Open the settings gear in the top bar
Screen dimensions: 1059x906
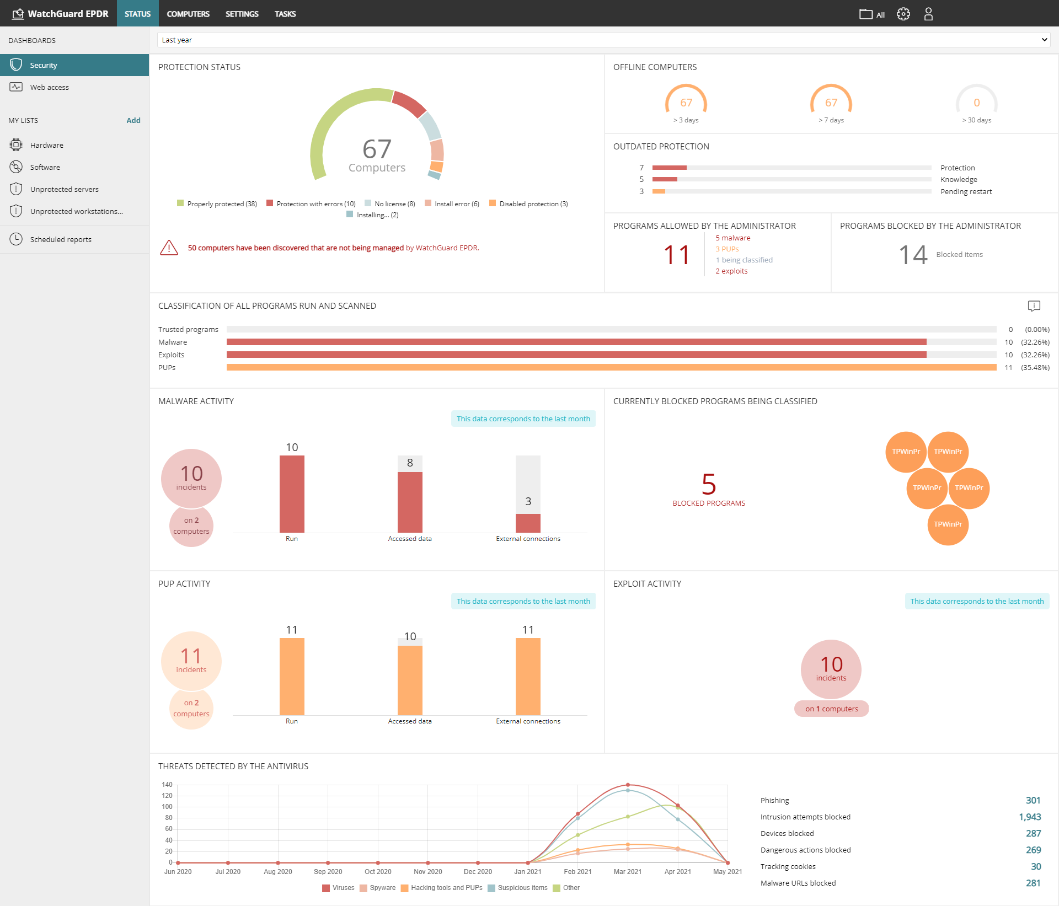903,14
